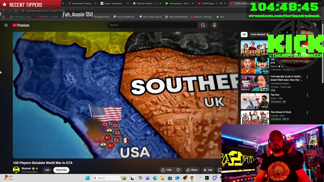Open Microsoft Store from taskbar
The height and width of the screenshot is (182, 324).
click(x=170, y=178)
